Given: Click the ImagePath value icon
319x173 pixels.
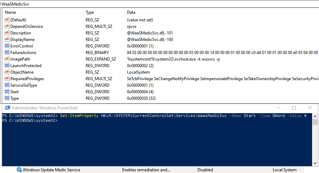Looking at the screenshot, I should click(7, 59).
